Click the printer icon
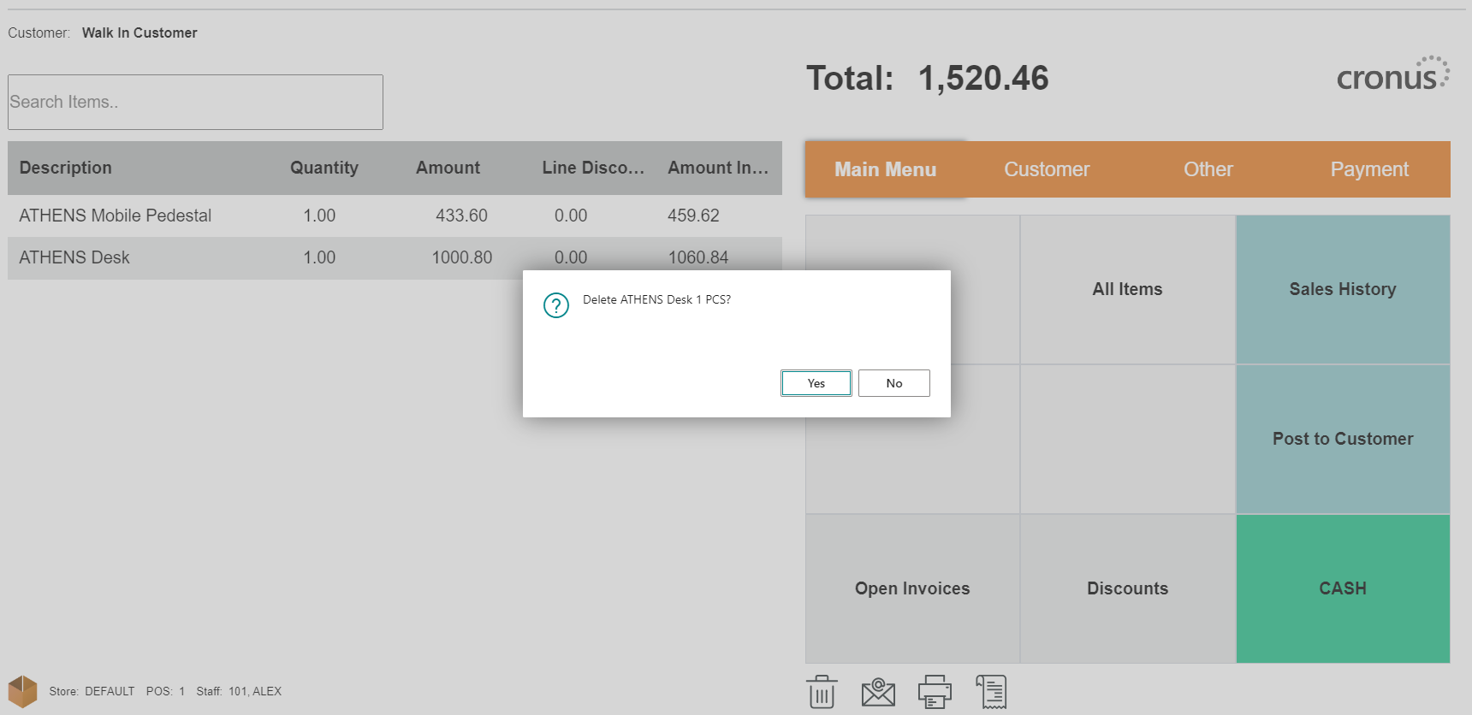 pos(935,692)
